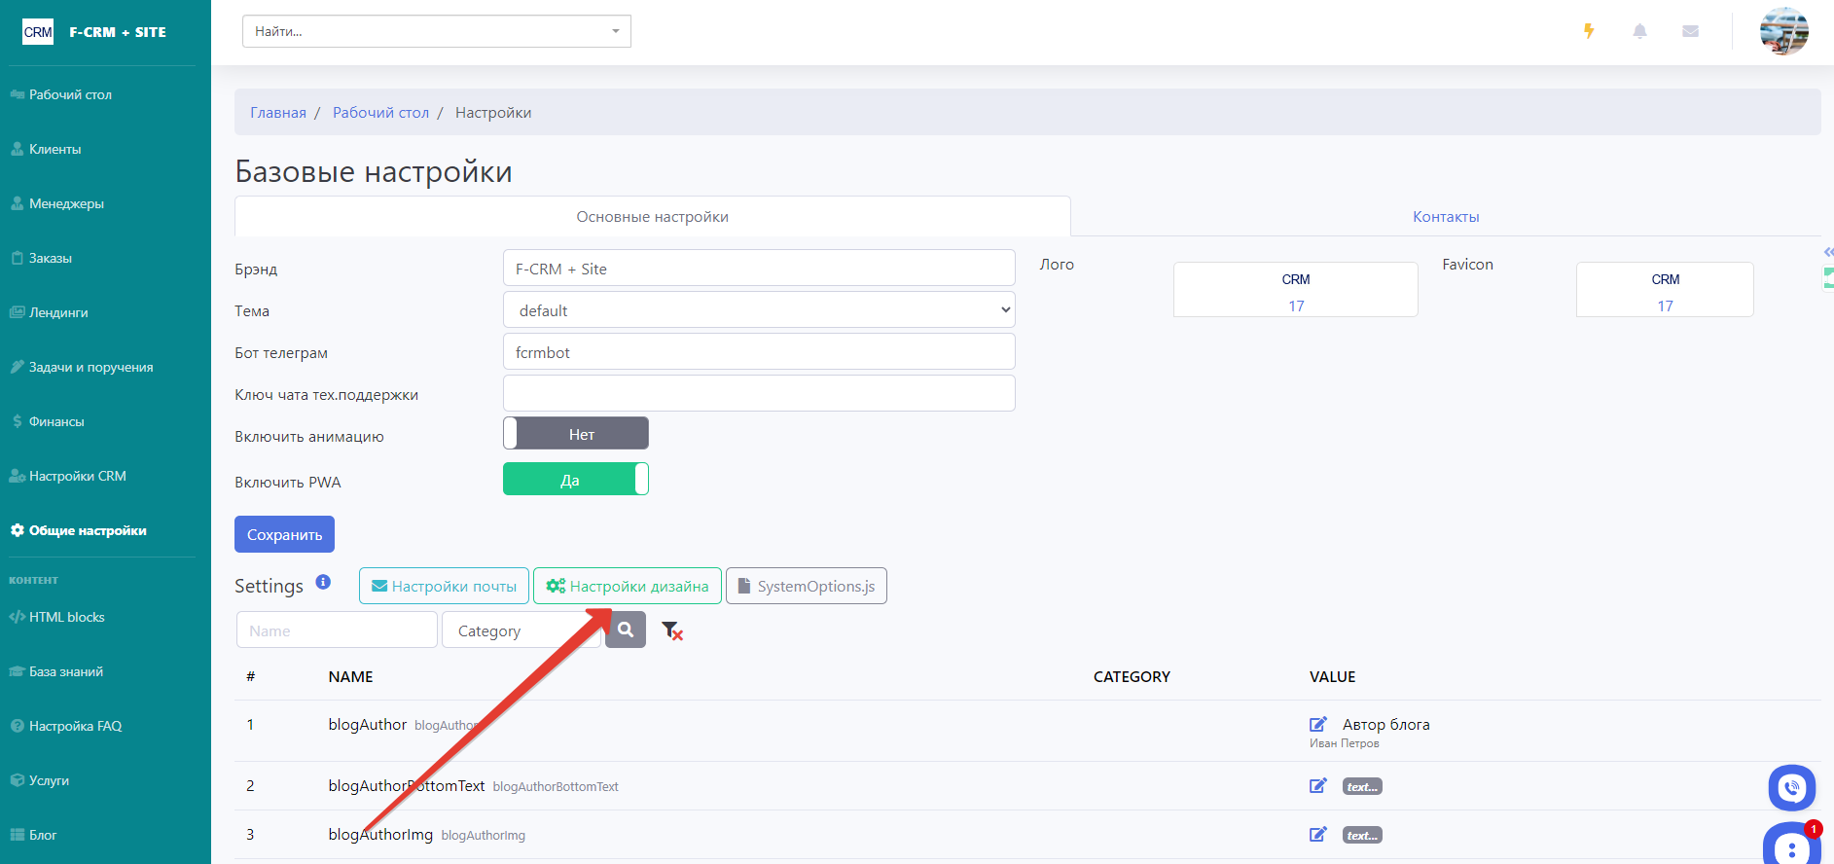Screen dimensions: 1834x864
Task: Open Настройки дизайна settings
Action: pos(628,586)
